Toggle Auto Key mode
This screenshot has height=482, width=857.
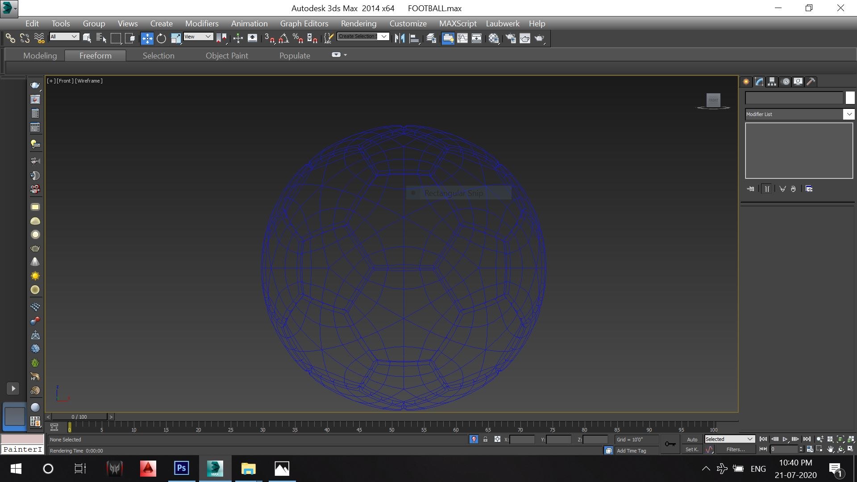(x=692, y=440)
